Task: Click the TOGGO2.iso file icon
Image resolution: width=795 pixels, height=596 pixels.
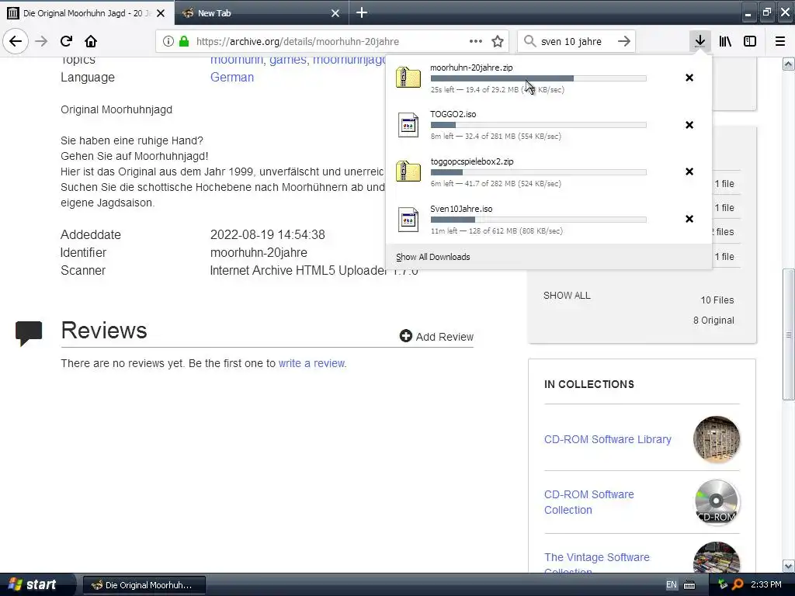Action: coord(408,125)
